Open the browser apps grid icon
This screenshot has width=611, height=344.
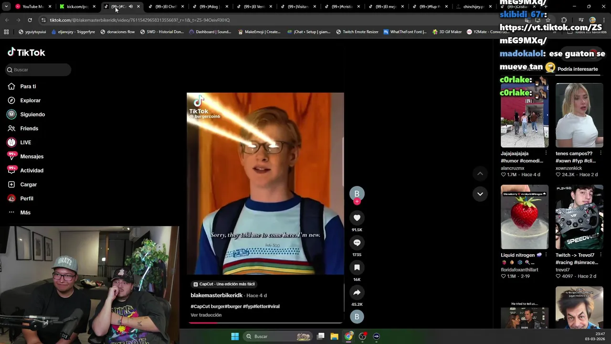[x=6, y=32]
